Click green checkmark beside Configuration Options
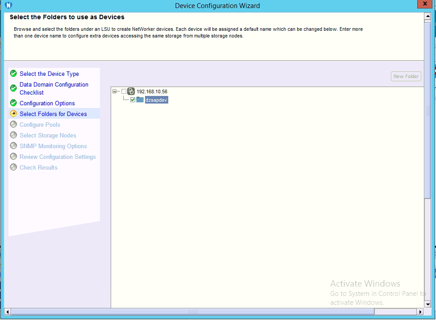 point(13,103)
